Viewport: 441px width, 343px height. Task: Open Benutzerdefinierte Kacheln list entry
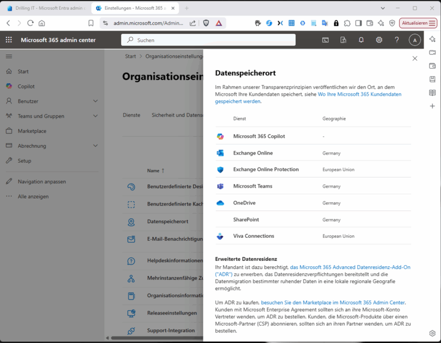[x=175, y=204]
